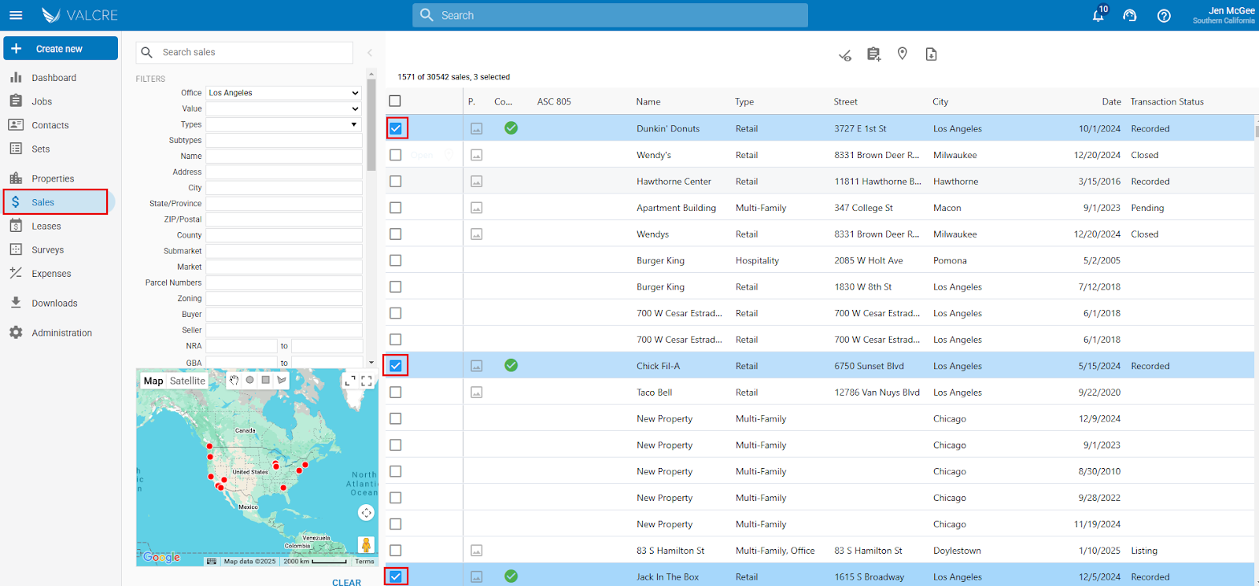Uncheck the Chick Fil-A row checkbox
Image resolution: width=1259 pixels, height=586 pixels.
tap(396, 365)
